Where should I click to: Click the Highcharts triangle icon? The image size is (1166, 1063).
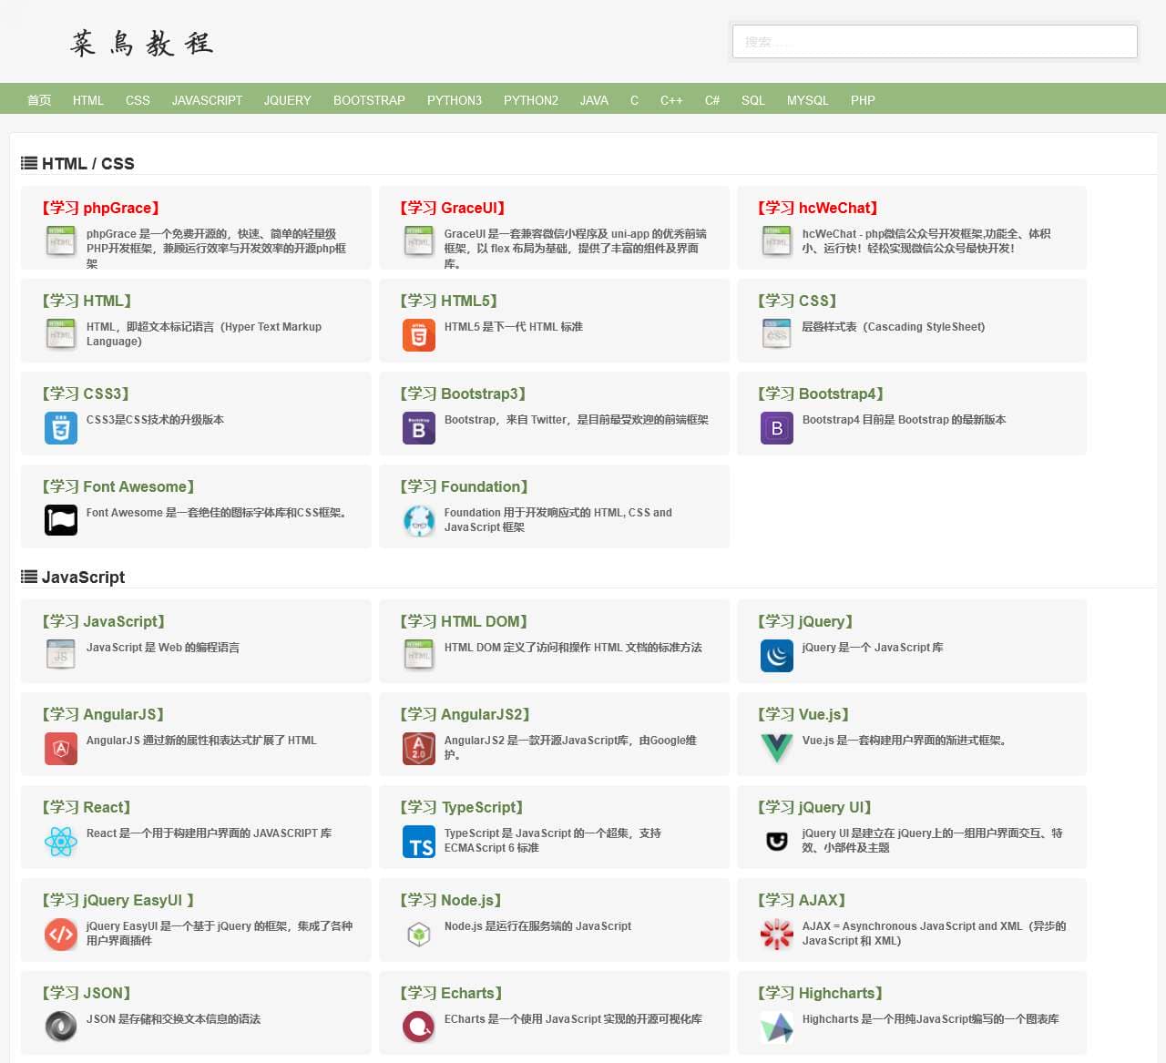[x=777, y=1027]
